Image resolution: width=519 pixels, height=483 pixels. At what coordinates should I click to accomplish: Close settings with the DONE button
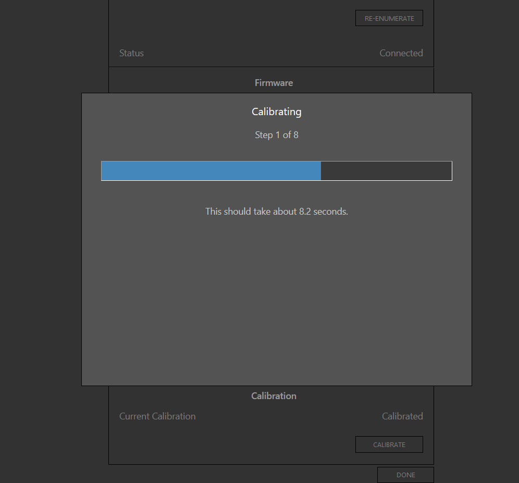point(405,475)
